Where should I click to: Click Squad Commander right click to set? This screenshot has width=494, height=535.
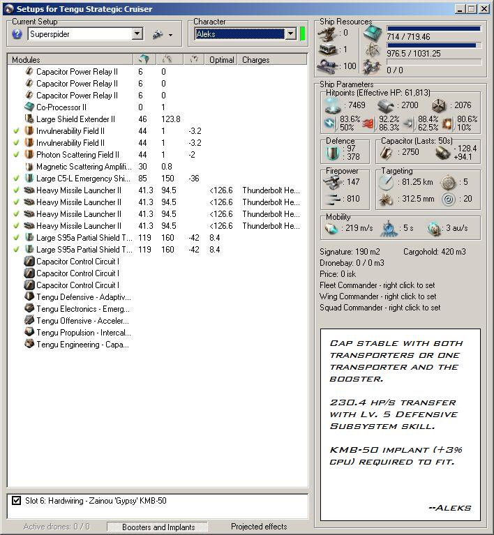(380, 308)
